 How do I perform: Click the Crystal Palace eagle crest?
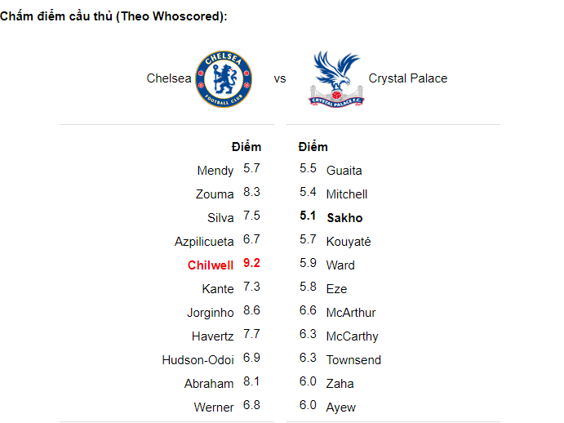pyautogui.click(x=336, y=78)
